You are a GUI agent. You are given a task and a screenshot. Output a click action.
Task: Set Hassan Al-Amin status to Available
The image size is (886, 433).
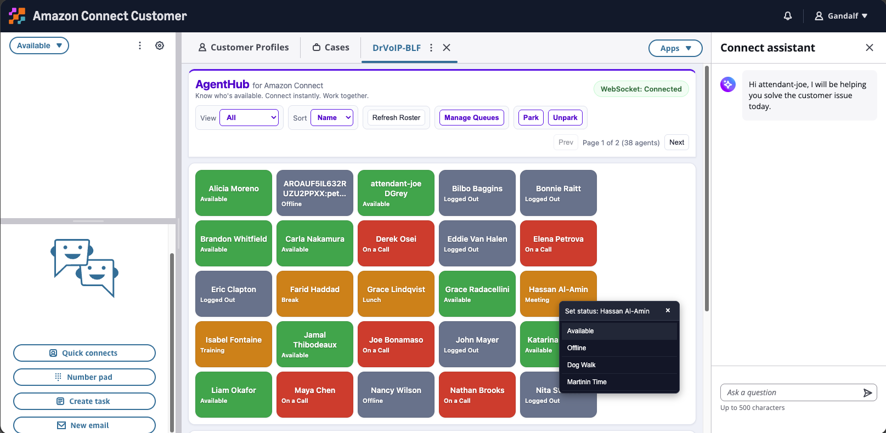click(x=619, y=331)
